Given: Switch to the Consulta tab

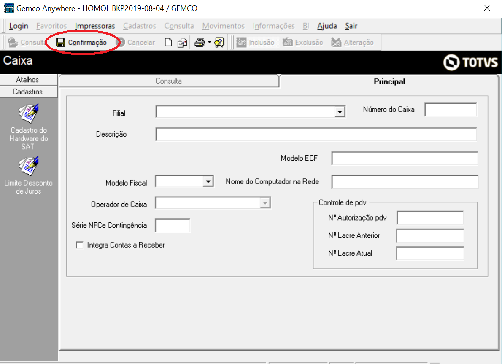Looking at the screenshot, I should click(x=169, y=81).
